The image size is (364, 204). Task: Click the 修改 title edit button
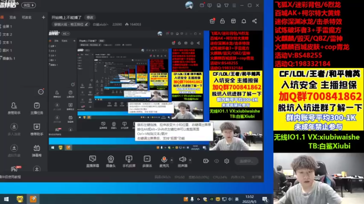click(90, 17)
